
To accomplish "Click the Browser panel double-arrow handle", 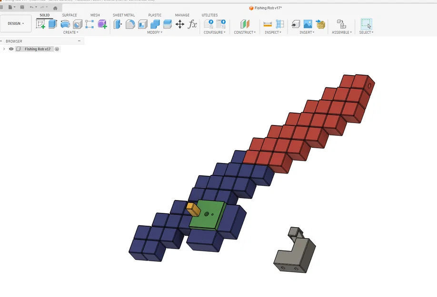I will pyautogui.click(x=1, y=41).
